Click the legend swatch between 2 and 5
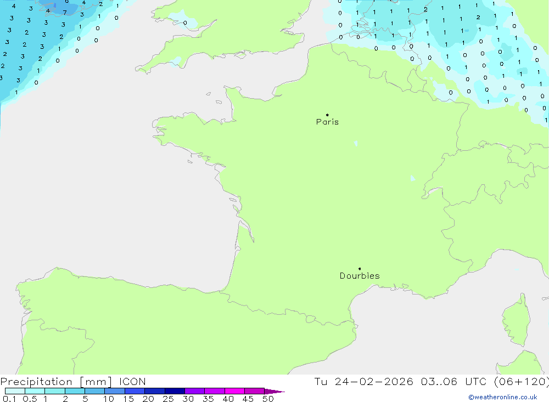The width and height of the screenshot is (549, 402). tap(75, 391)
